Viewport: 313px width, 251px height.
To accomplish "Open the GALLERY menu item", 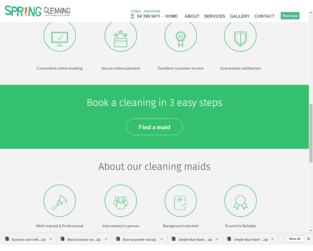I will [240, 16].
